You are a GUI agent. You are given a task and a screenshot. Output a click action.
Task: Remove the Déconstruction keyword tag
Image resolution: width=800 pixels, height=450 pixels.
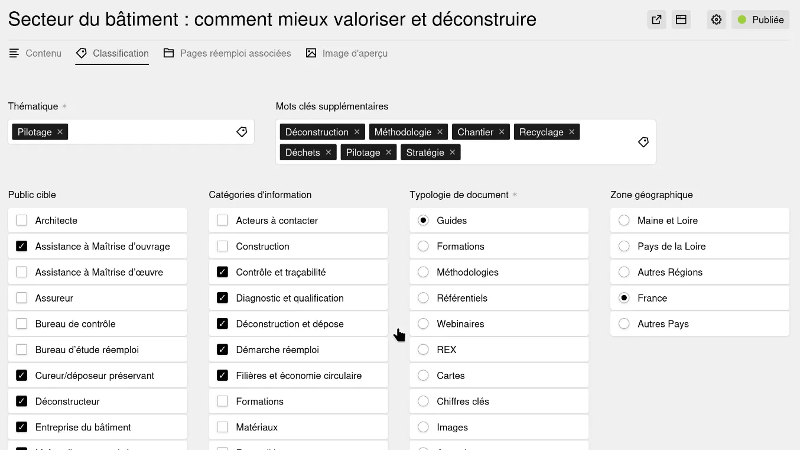[356, 131]
